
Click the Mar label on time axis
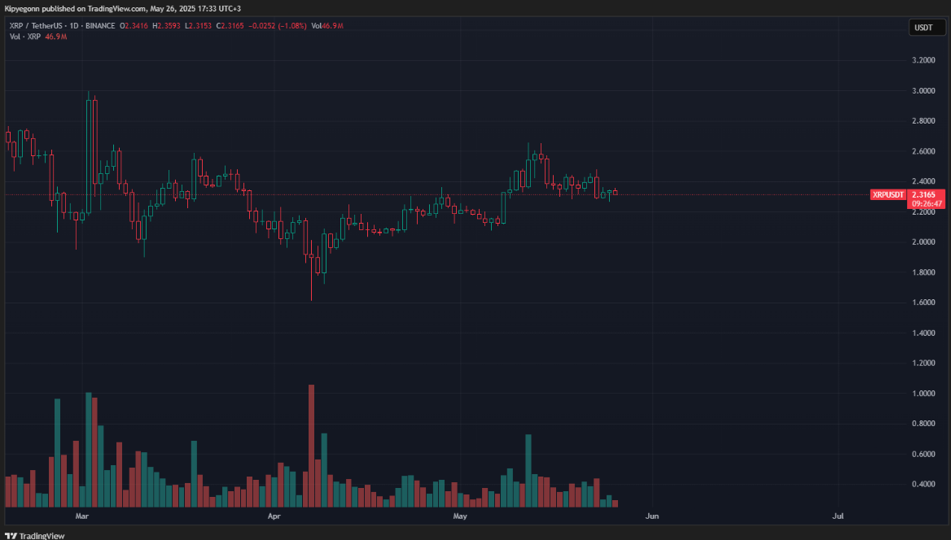pos(82,516)
